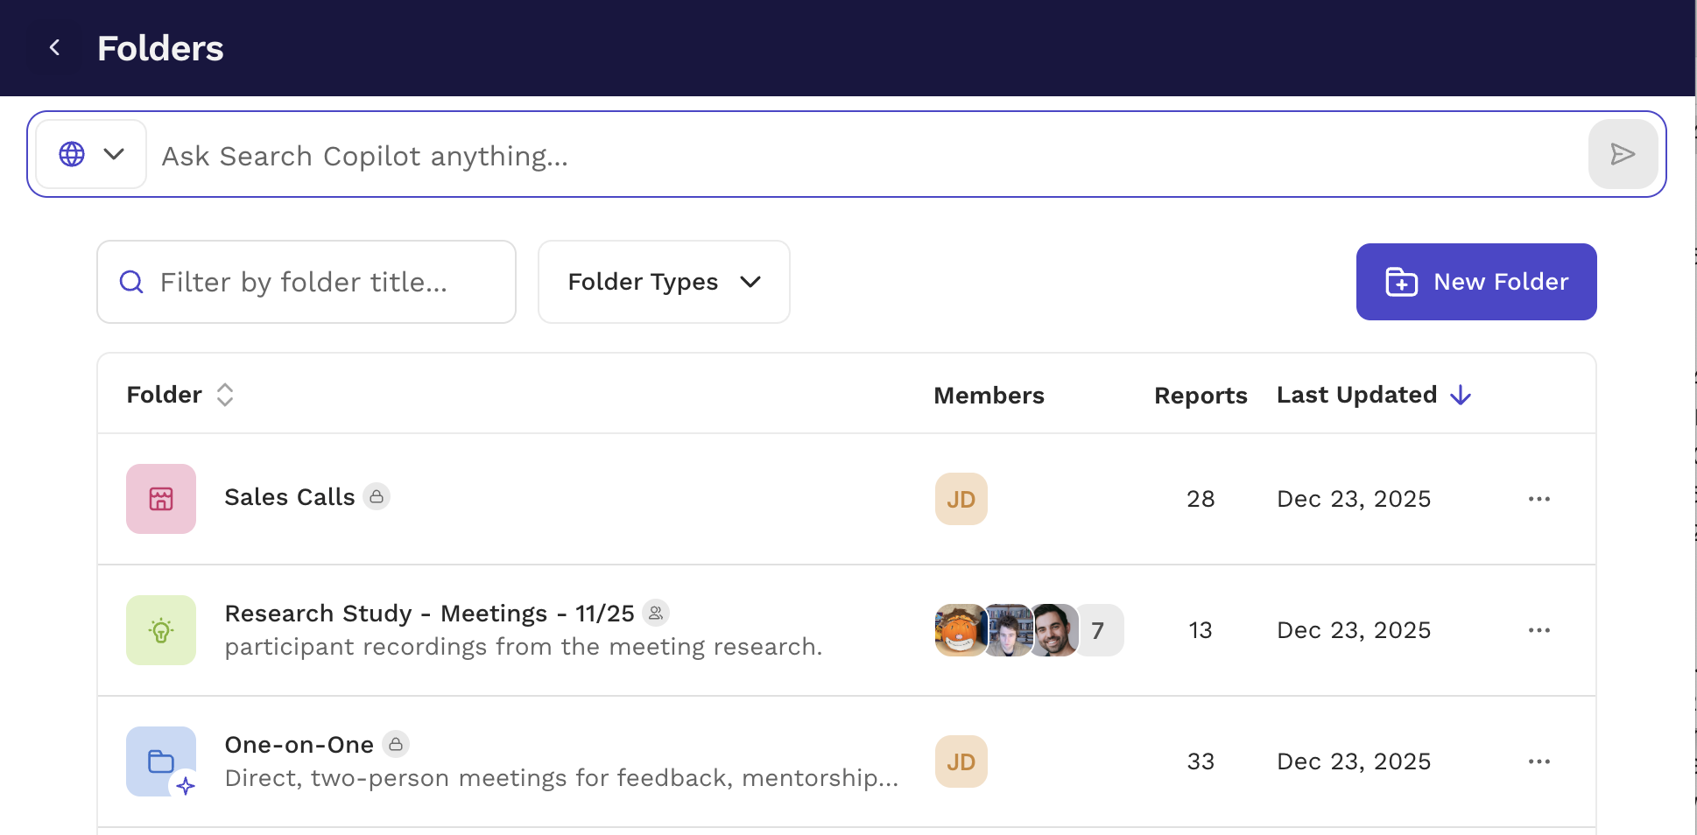Click the pumpkin avatar in Research Study members
1697x835 pixels.
(960, 630)
